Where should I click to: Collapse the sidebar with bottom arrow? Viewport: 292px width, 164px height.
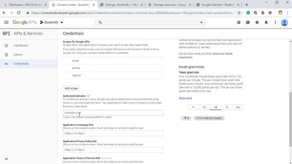(x=6, y=159)
